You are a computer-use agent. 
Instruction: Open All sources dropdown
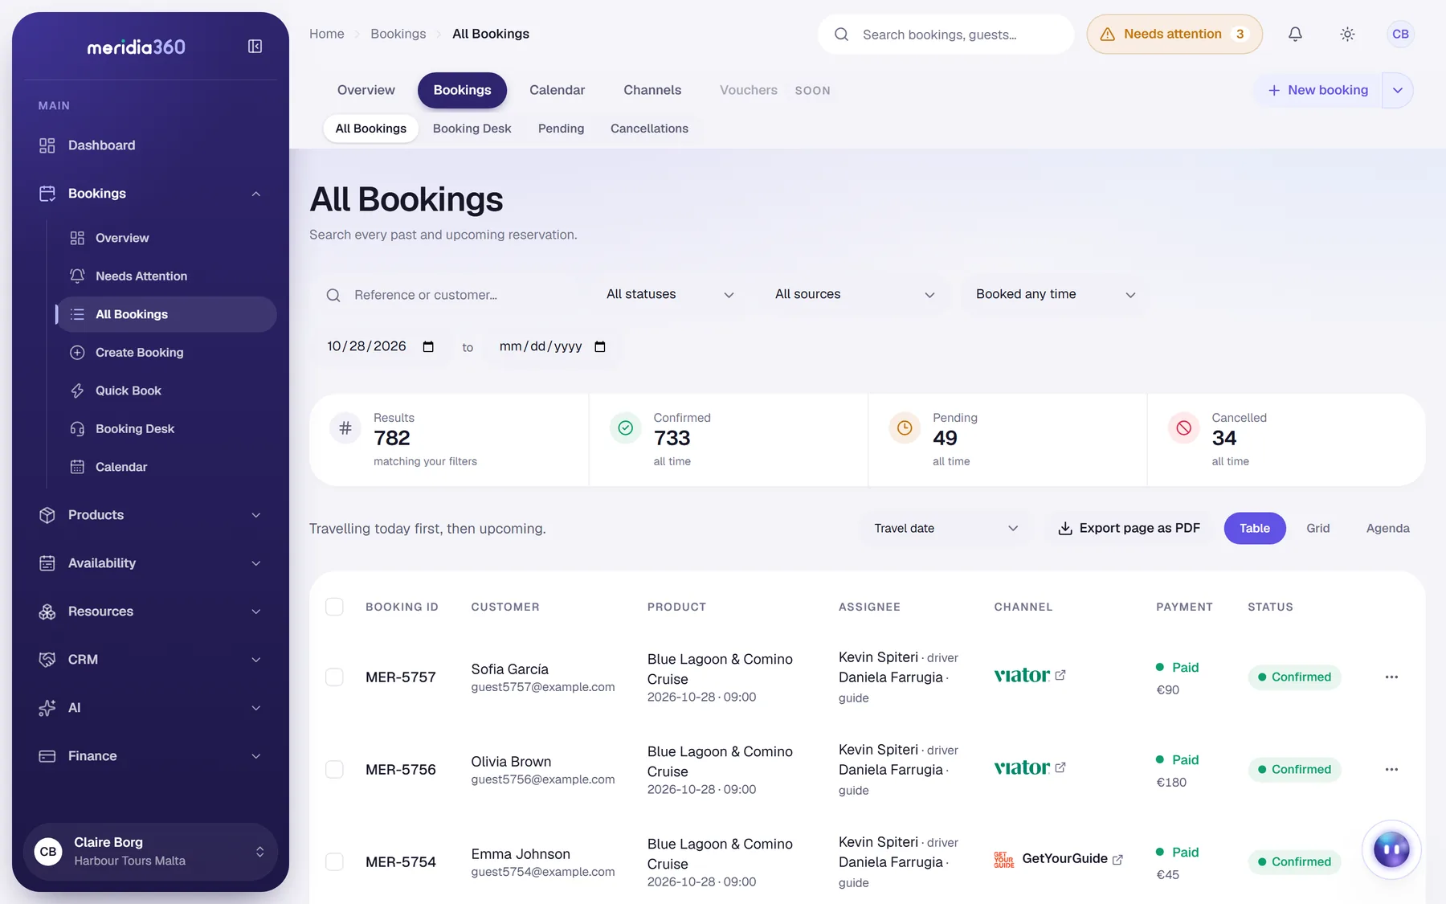click(855, 294)
